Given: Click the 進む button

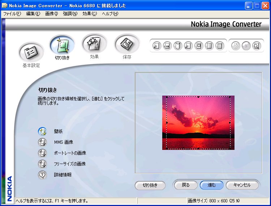Looking at the screenshot, I should (211, 185).
